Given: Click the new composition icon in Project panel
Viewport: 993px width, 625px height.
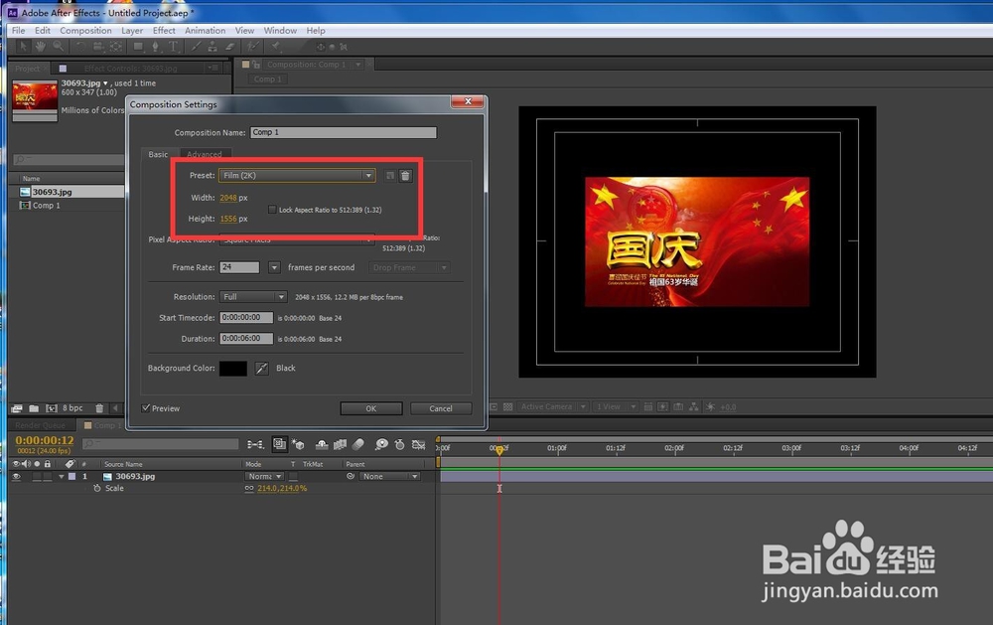Looking at the screenshot, I should 52,408.
